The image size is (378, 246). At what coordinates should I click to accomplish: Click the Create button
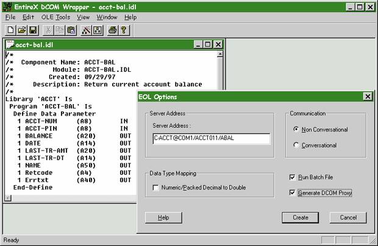pyautogui.click(x=301, y=217)
